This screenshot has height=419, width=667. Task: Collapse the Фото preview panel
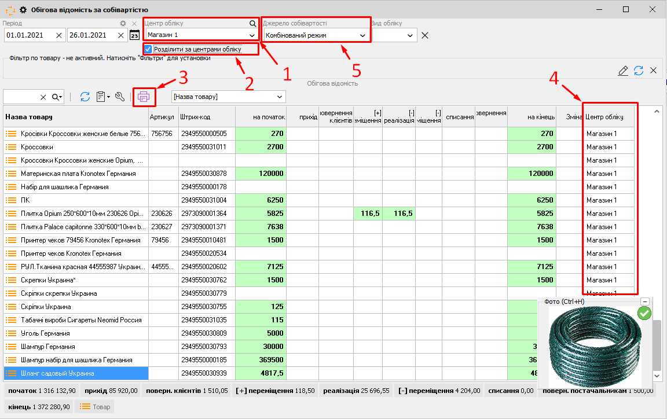[644, 302]
